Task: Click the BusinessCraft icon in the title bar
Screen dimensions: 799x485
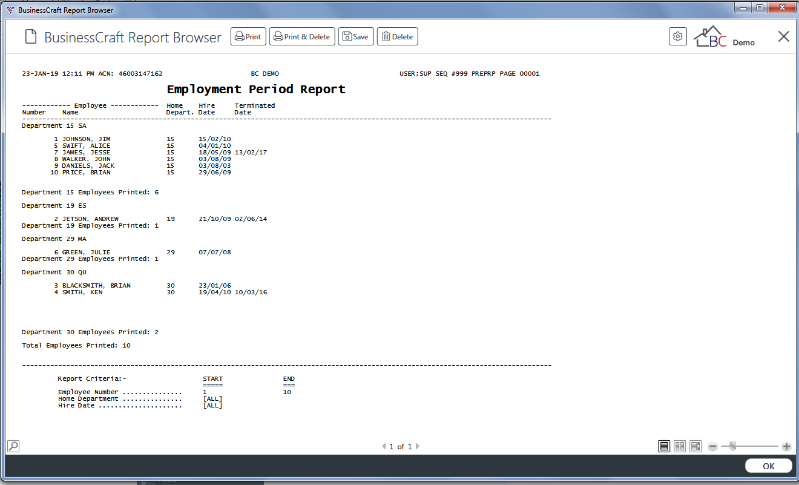Action: point(10,10)
